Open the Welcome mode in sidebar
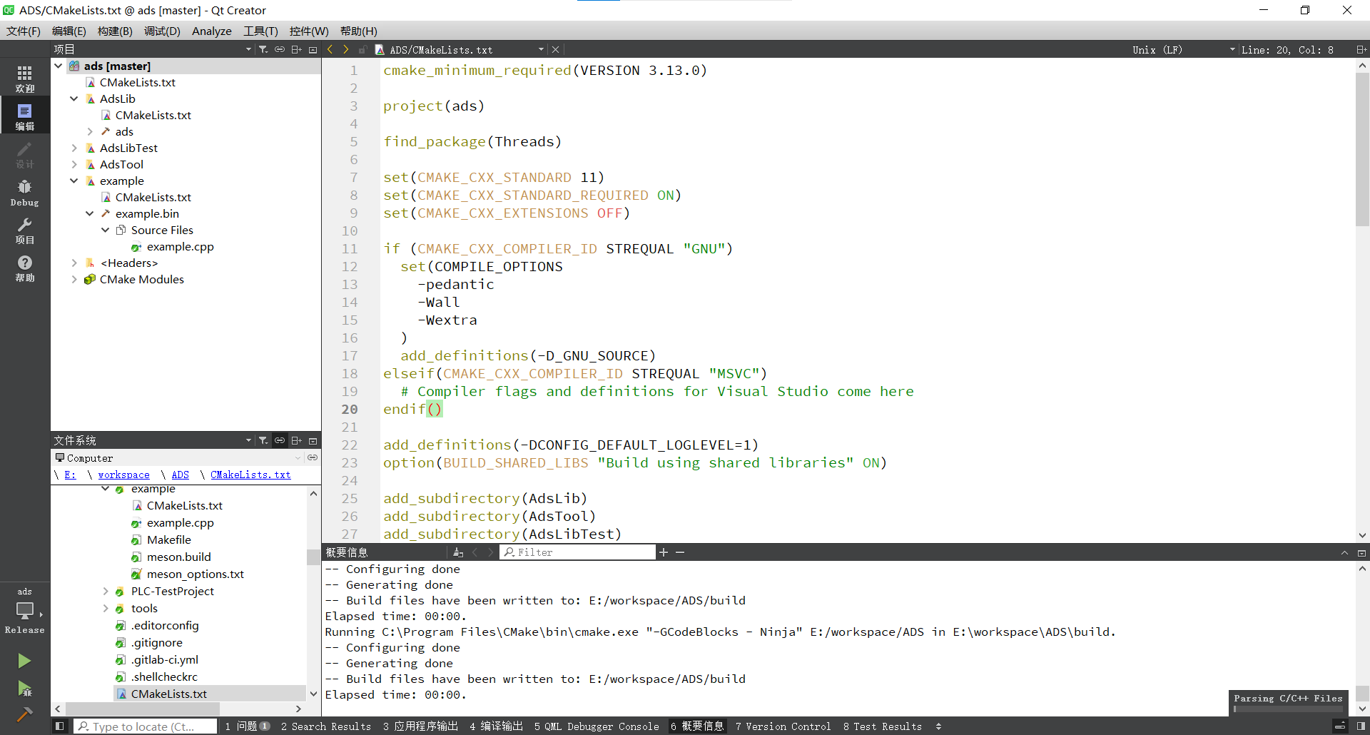Viewport: 1370px width, 735px height. [x=24, y=78]
